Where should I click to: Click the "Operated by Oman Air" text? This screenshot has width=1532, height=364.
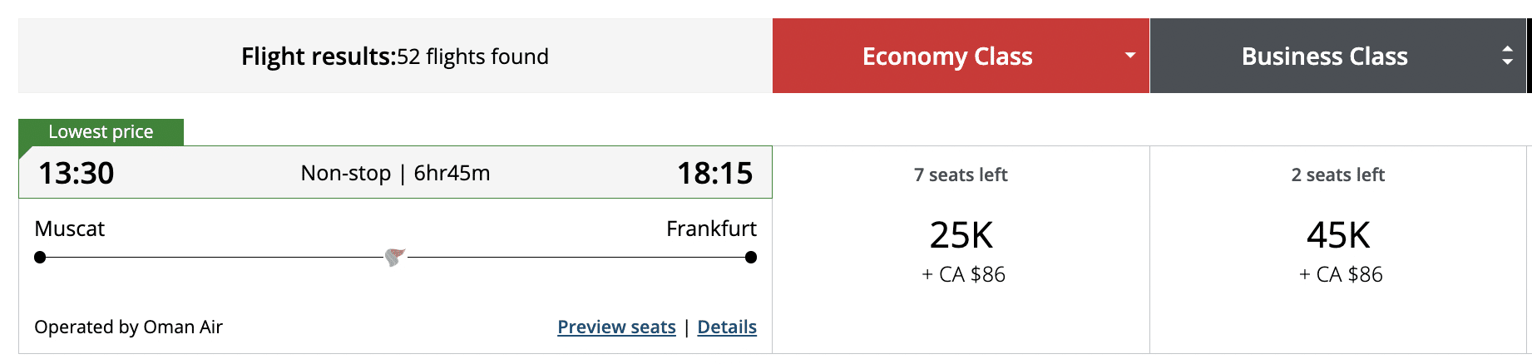129,327
